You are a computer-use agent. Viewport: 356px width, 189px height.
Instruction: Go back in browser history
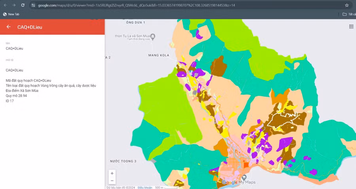tap(5, 5)
